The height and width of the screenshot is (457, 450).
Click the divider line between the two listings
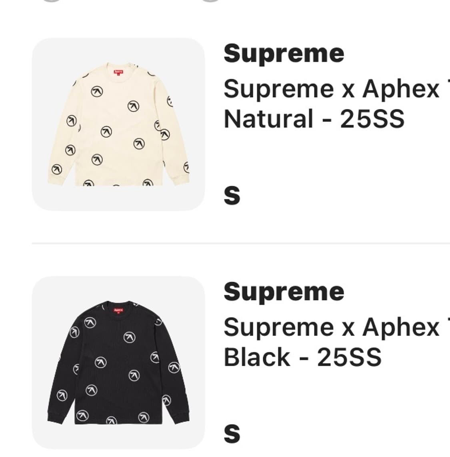pyautogui.click(x=241, y=243)
